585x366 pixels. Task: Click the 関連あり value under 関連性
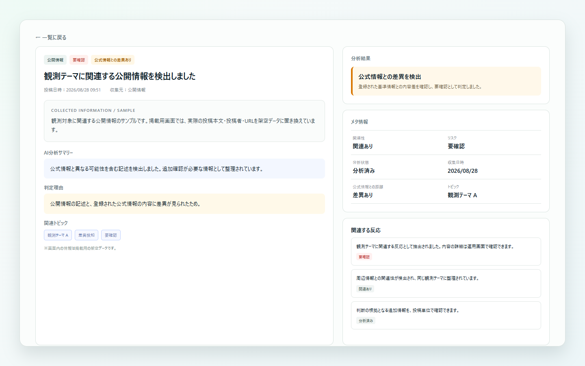[x=363, y=146]
